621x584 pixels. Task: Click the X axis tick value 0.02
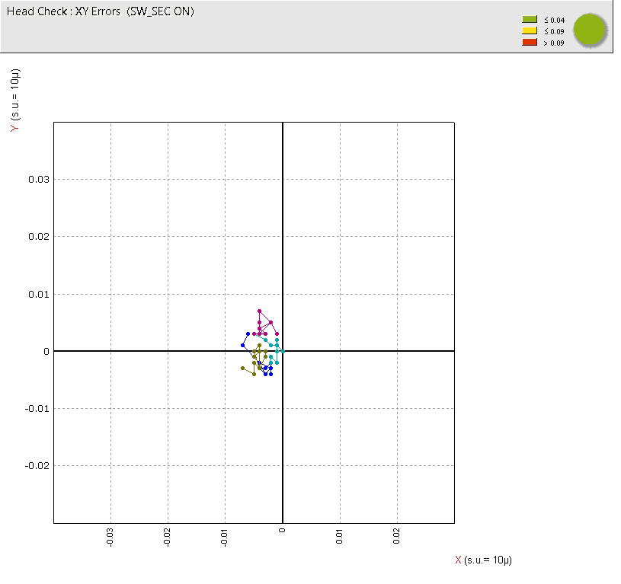[396, 537]
